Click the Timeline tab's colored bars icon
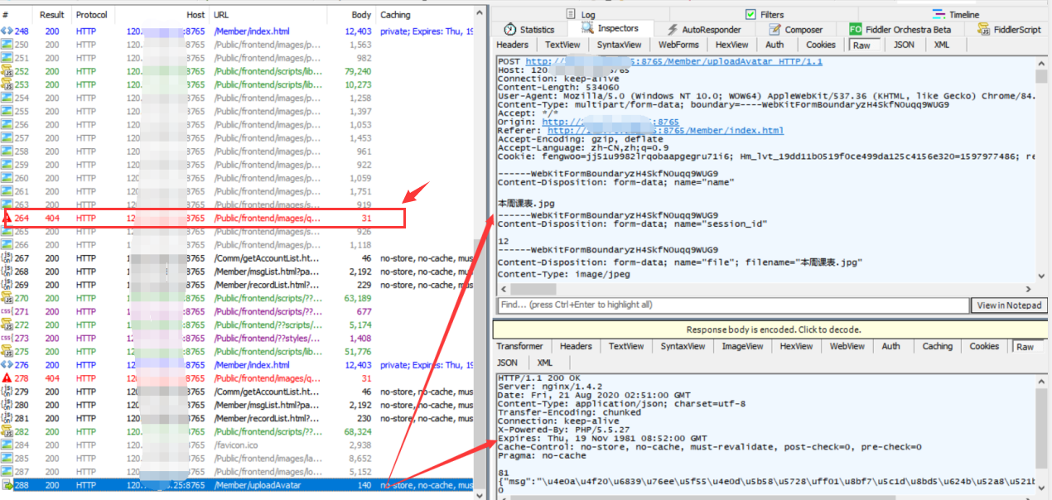1052x500 pixels. pos(939,14)
